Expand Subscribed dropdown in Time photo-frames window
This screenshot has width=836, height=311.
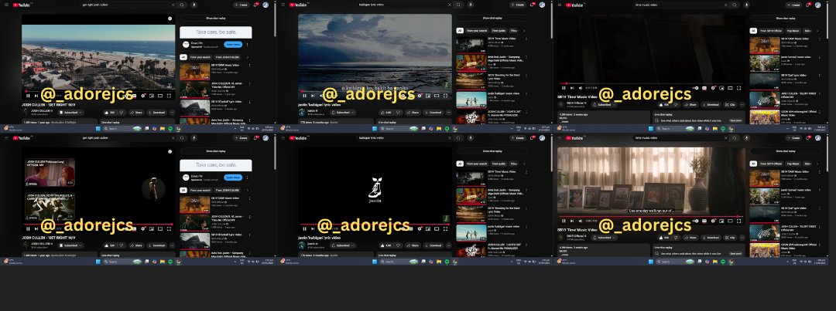(605, 238)
